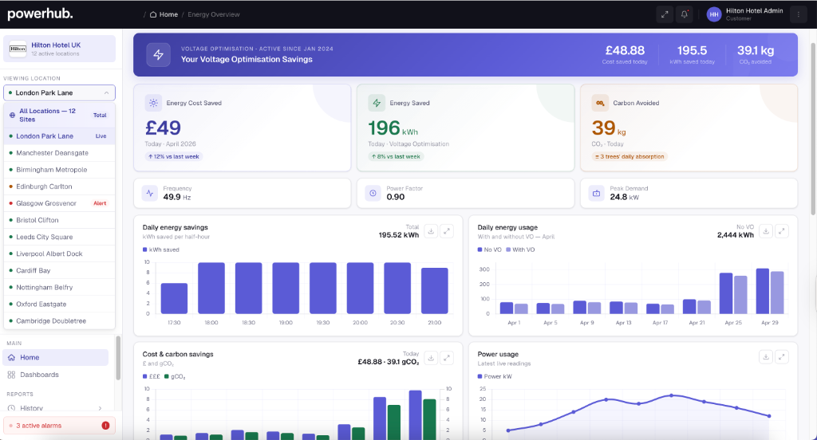Choose Cardiff Bay location
The image size is (817, 440).
(59, 270)
